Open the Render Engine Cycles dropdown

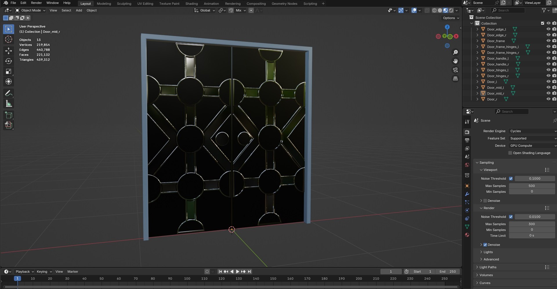(532, 131)
